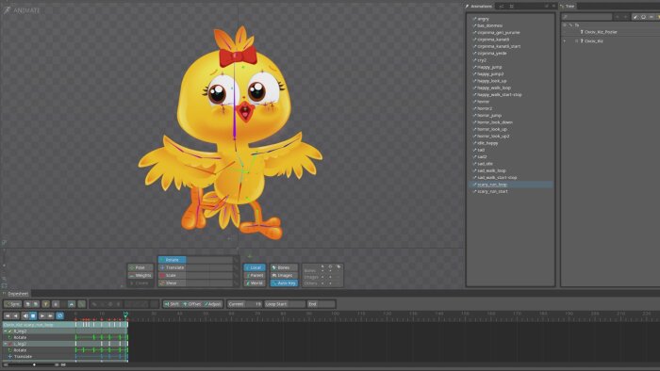Click the yellow filter icon in Dopesheet toolbar
The image size is (660, 371).
click(x=45, y=304)
